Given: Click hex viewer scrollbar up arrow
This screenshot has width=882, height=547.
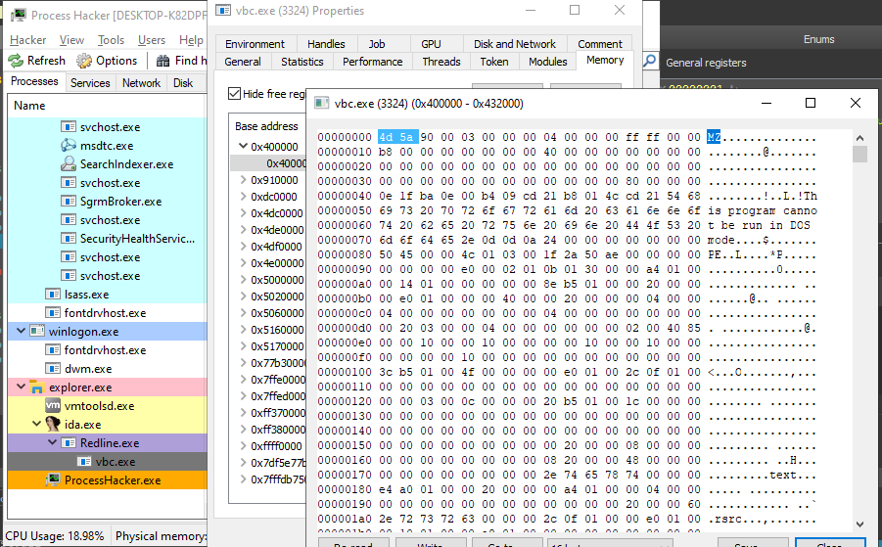Looking at the screenshot, I should pos(859,138).
